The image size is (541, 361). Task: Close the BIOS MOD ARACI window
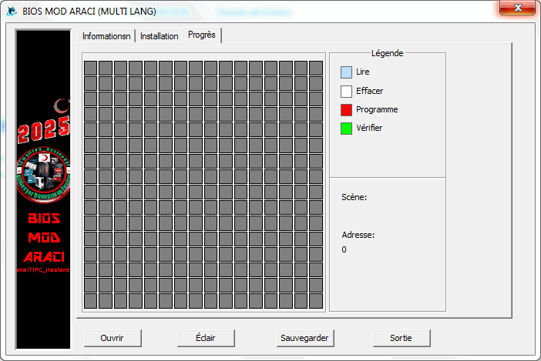point(515,9)
